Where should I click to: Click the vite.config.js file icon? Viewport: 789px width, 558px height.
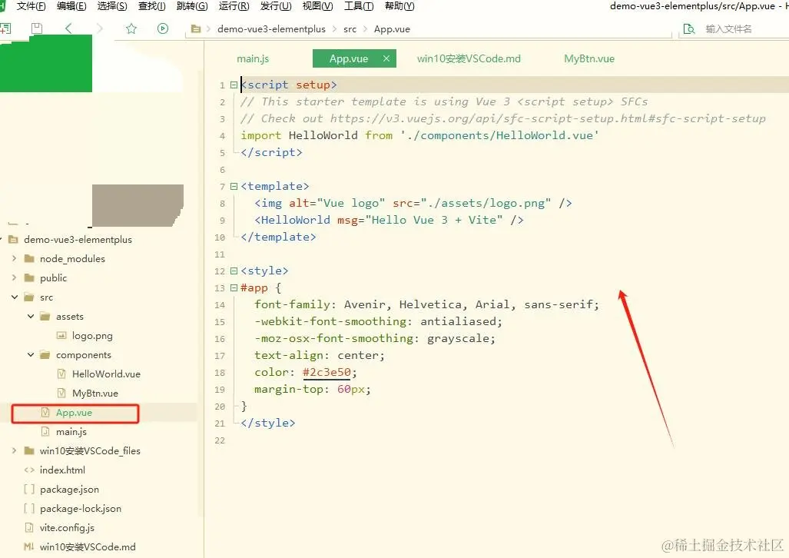(29, 527)
